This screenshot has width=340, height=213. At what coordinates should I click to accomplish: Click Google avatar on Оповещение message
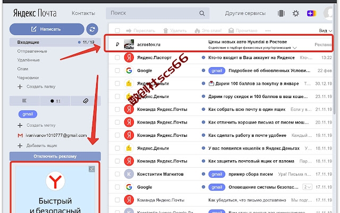click(129, 187)
